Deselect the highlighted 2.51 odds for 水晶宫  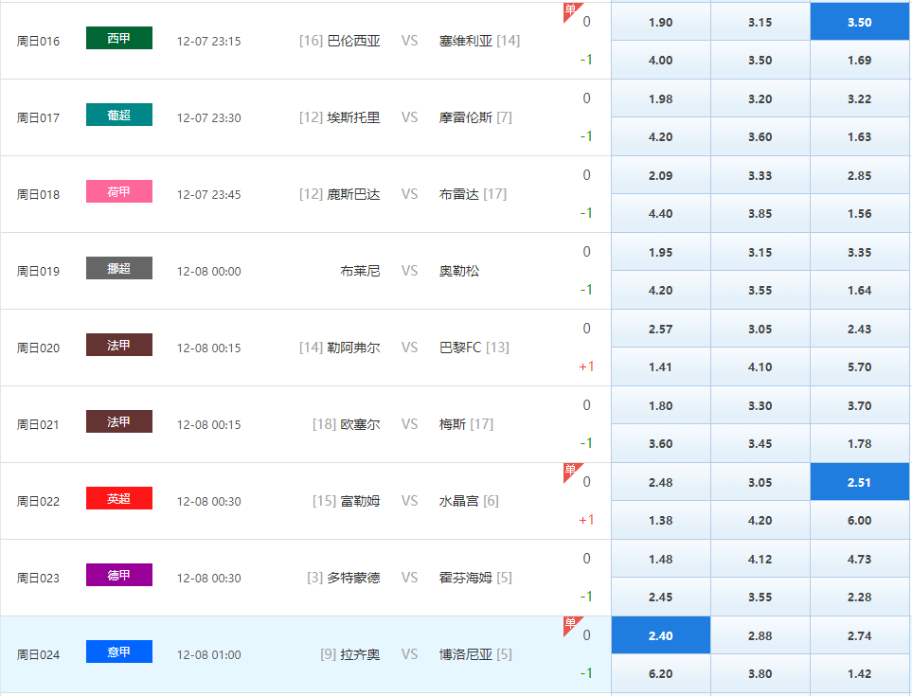click(x=859, y=482)
